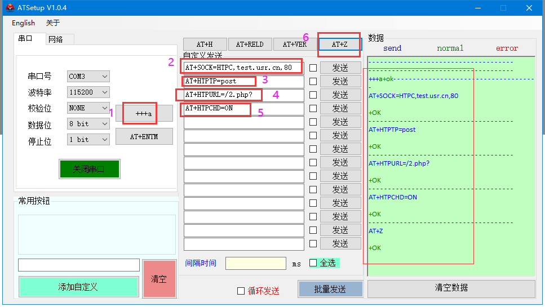
Task: Click the red 清空 button
Action: [159, 279]
